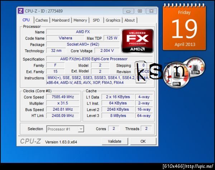Click the Ext. Model value 2
The image size is (215, 170).
100,71
